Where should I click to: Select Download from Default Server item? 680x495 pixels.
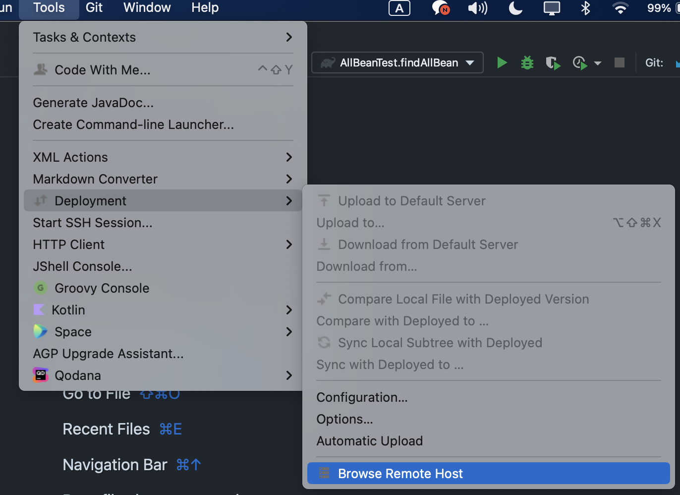[x=489, y=245]
